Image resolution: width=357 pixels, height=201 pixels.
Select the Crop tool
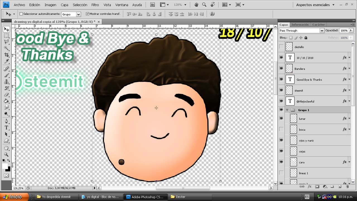pos(6,55)
